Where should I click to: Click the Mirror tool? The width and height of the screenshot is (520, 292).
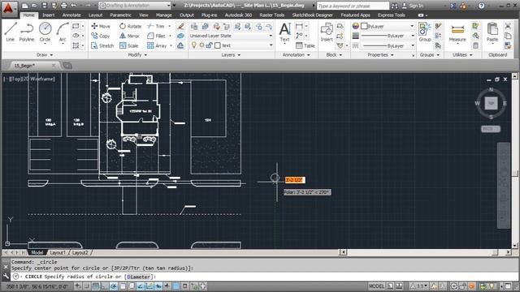(129, 36)
